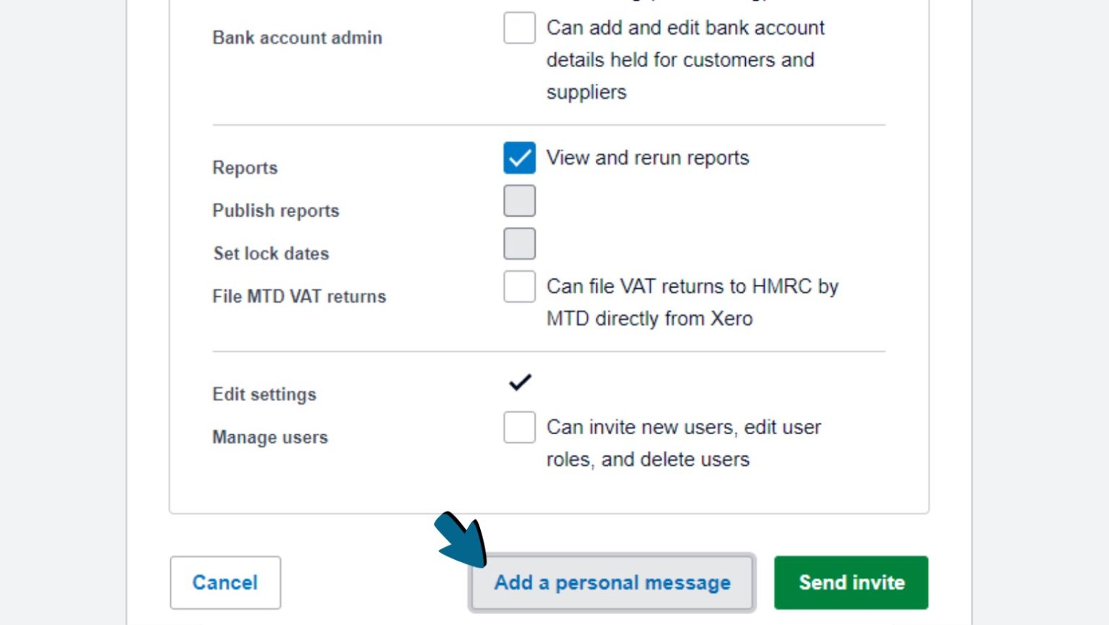
Task: Enable the Bank account admin checkbox
Action: point(519,28)
